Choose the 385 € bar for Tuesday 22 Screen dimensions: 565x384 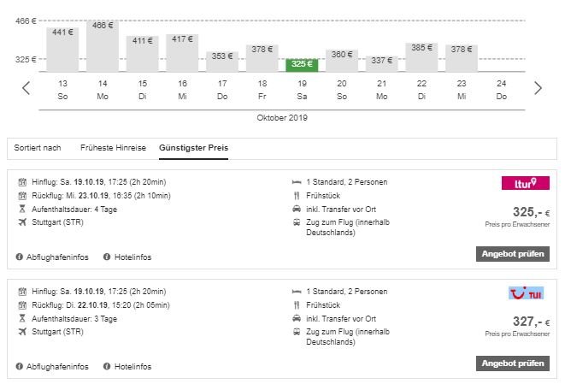[x=421, y=56]
